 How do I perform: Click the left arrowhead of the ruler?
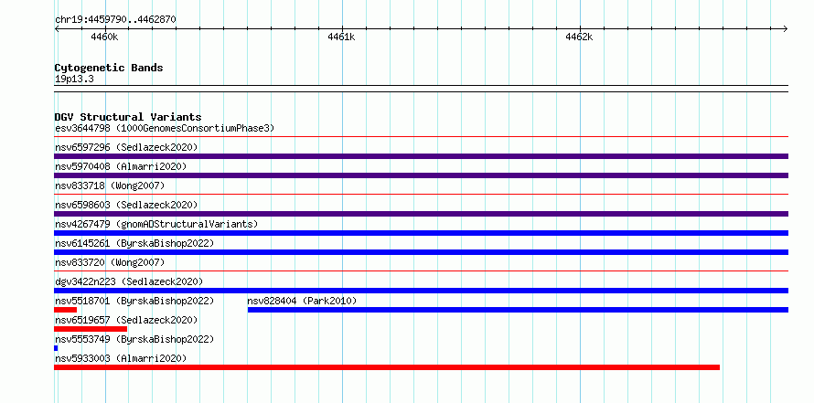57,28
